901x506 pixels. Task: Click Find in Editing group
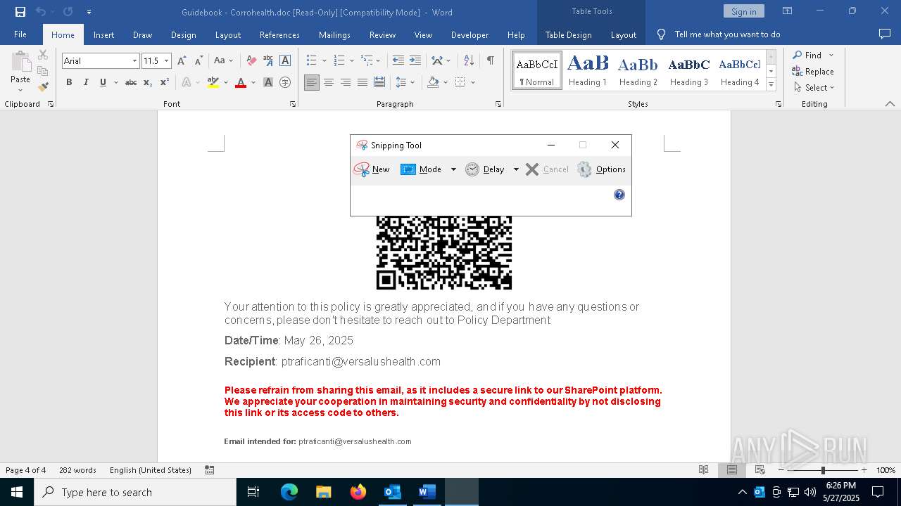[807, 55]
